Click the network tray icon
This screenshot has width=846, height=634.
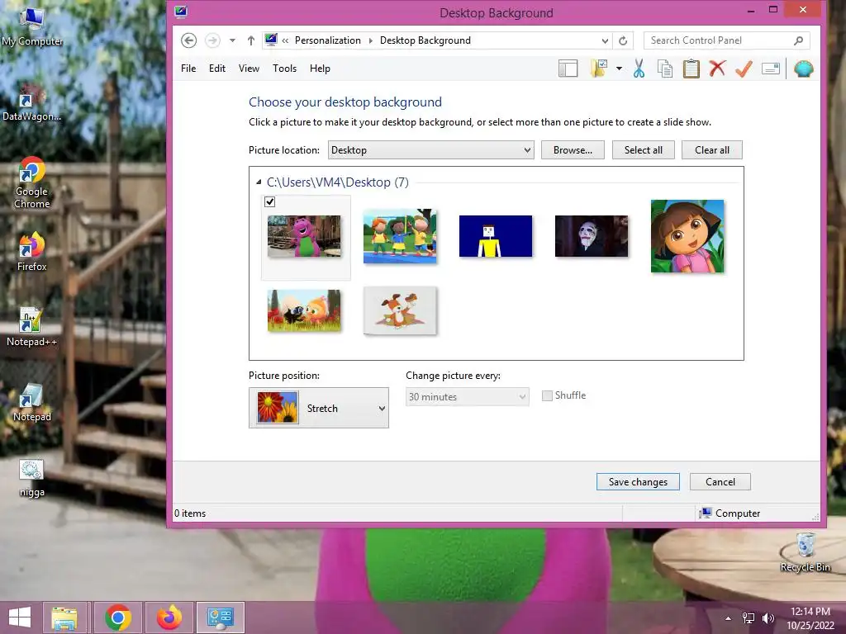(749, 618)
